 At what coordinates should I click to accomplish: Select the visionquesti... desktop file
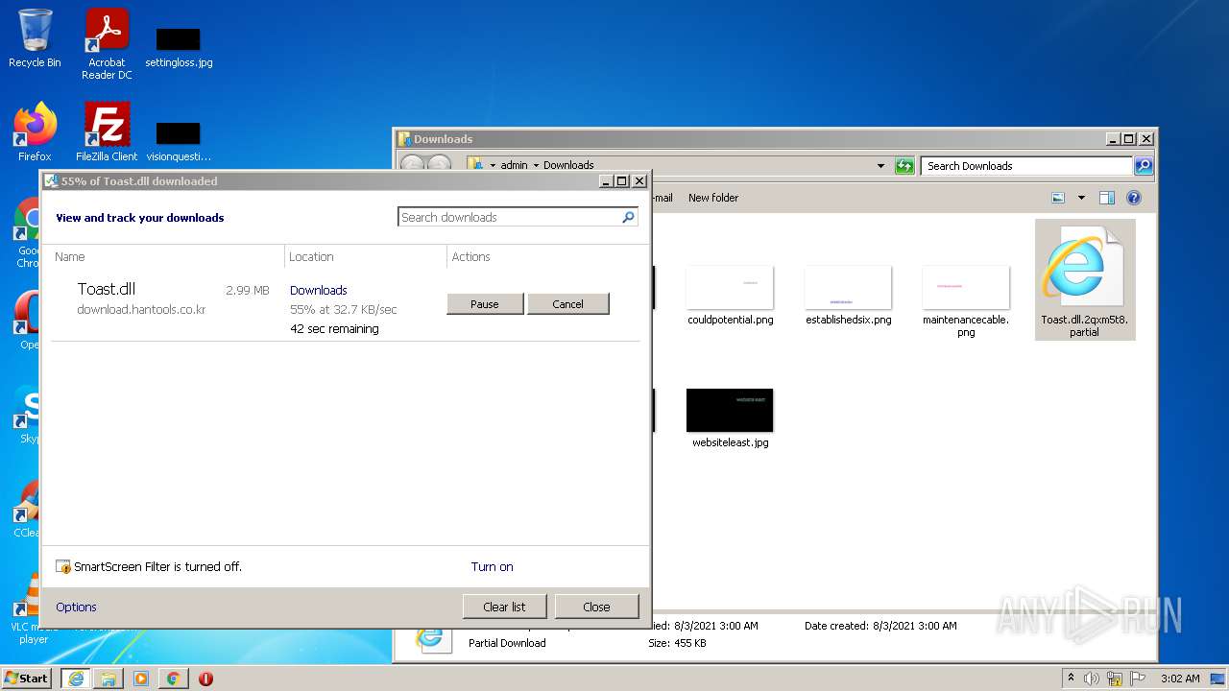tap(179, 141)
